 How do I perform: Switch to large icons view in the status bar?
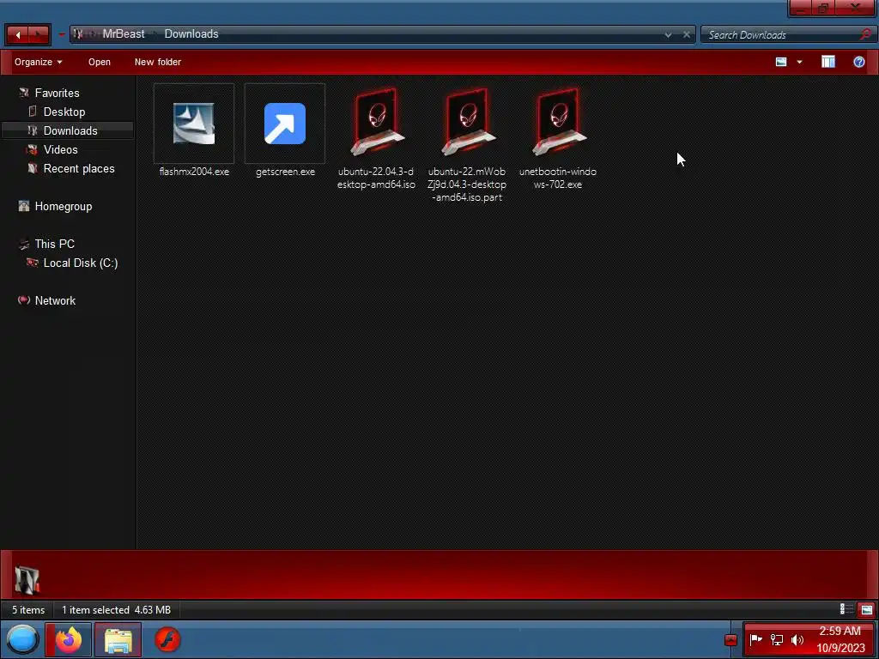tap(867, 610)
